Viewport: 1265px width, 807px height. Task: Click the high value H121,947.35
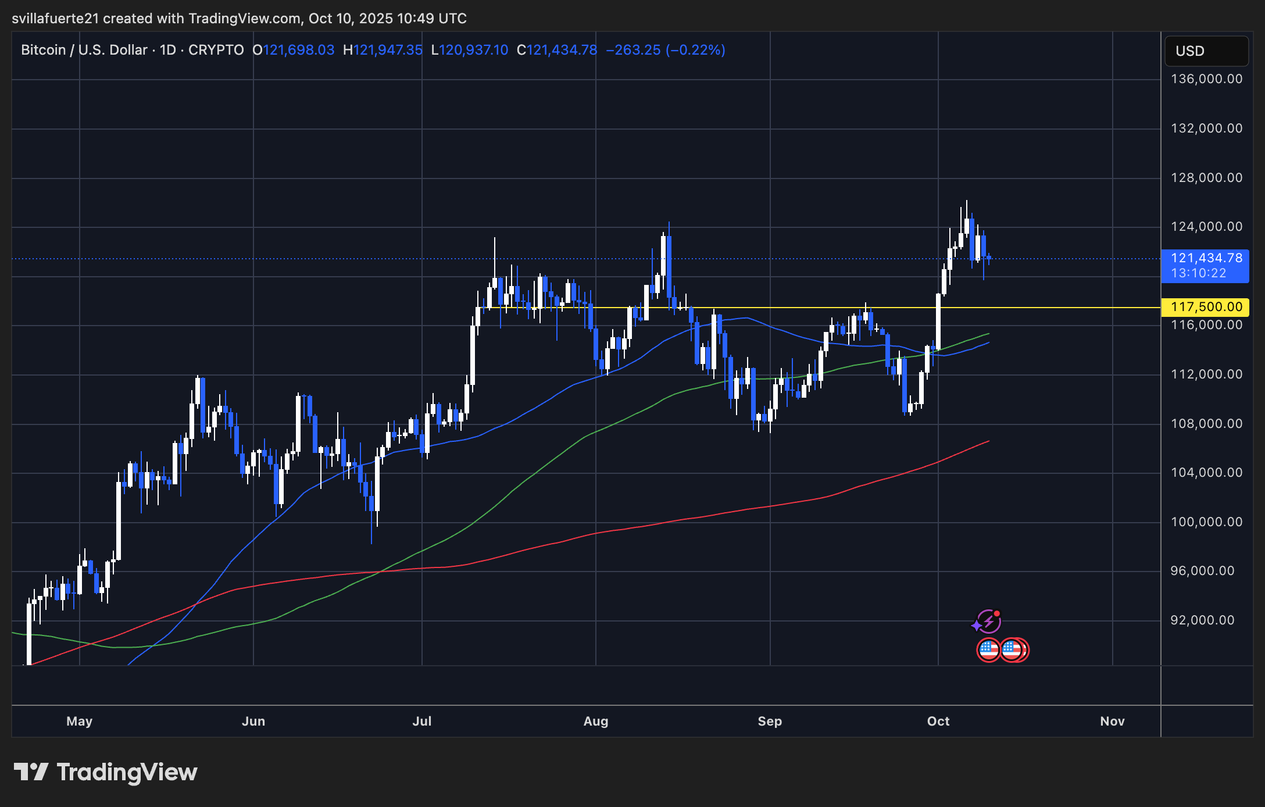coord(384,50)
